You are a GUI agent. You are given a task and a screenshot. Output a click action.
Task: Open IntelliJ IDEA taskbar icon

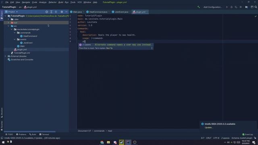tap(128, 142)
